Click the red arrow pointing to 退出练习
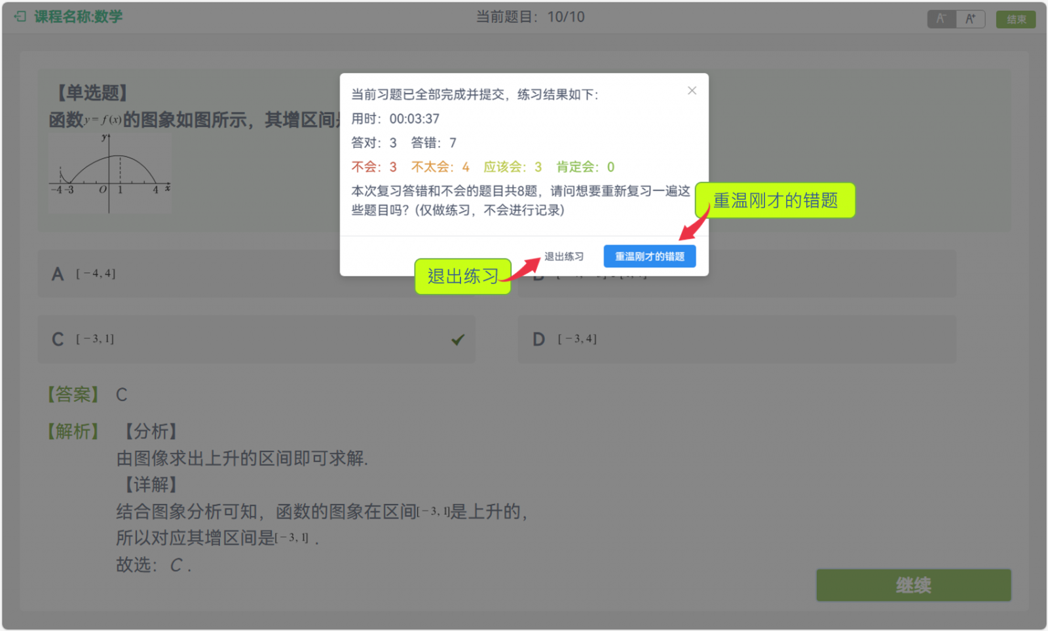This screenshot has width=1048, height=631. pos(525,268)
